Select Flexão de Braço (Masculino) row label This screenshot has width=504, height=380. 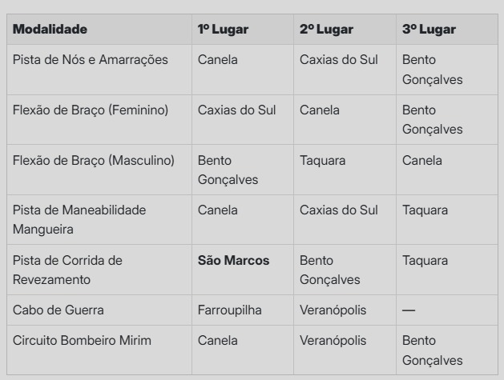pyautogui.click(x=94, y=160)
